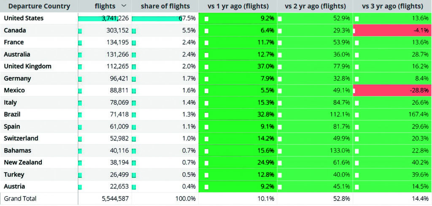Click Mexico's red -28.8% cell
The height and width of the screenshot is (206, 432).
[392, 90]
